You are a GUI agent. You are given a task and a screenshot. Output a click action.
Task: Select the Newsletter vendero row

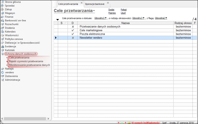point(125,38)
